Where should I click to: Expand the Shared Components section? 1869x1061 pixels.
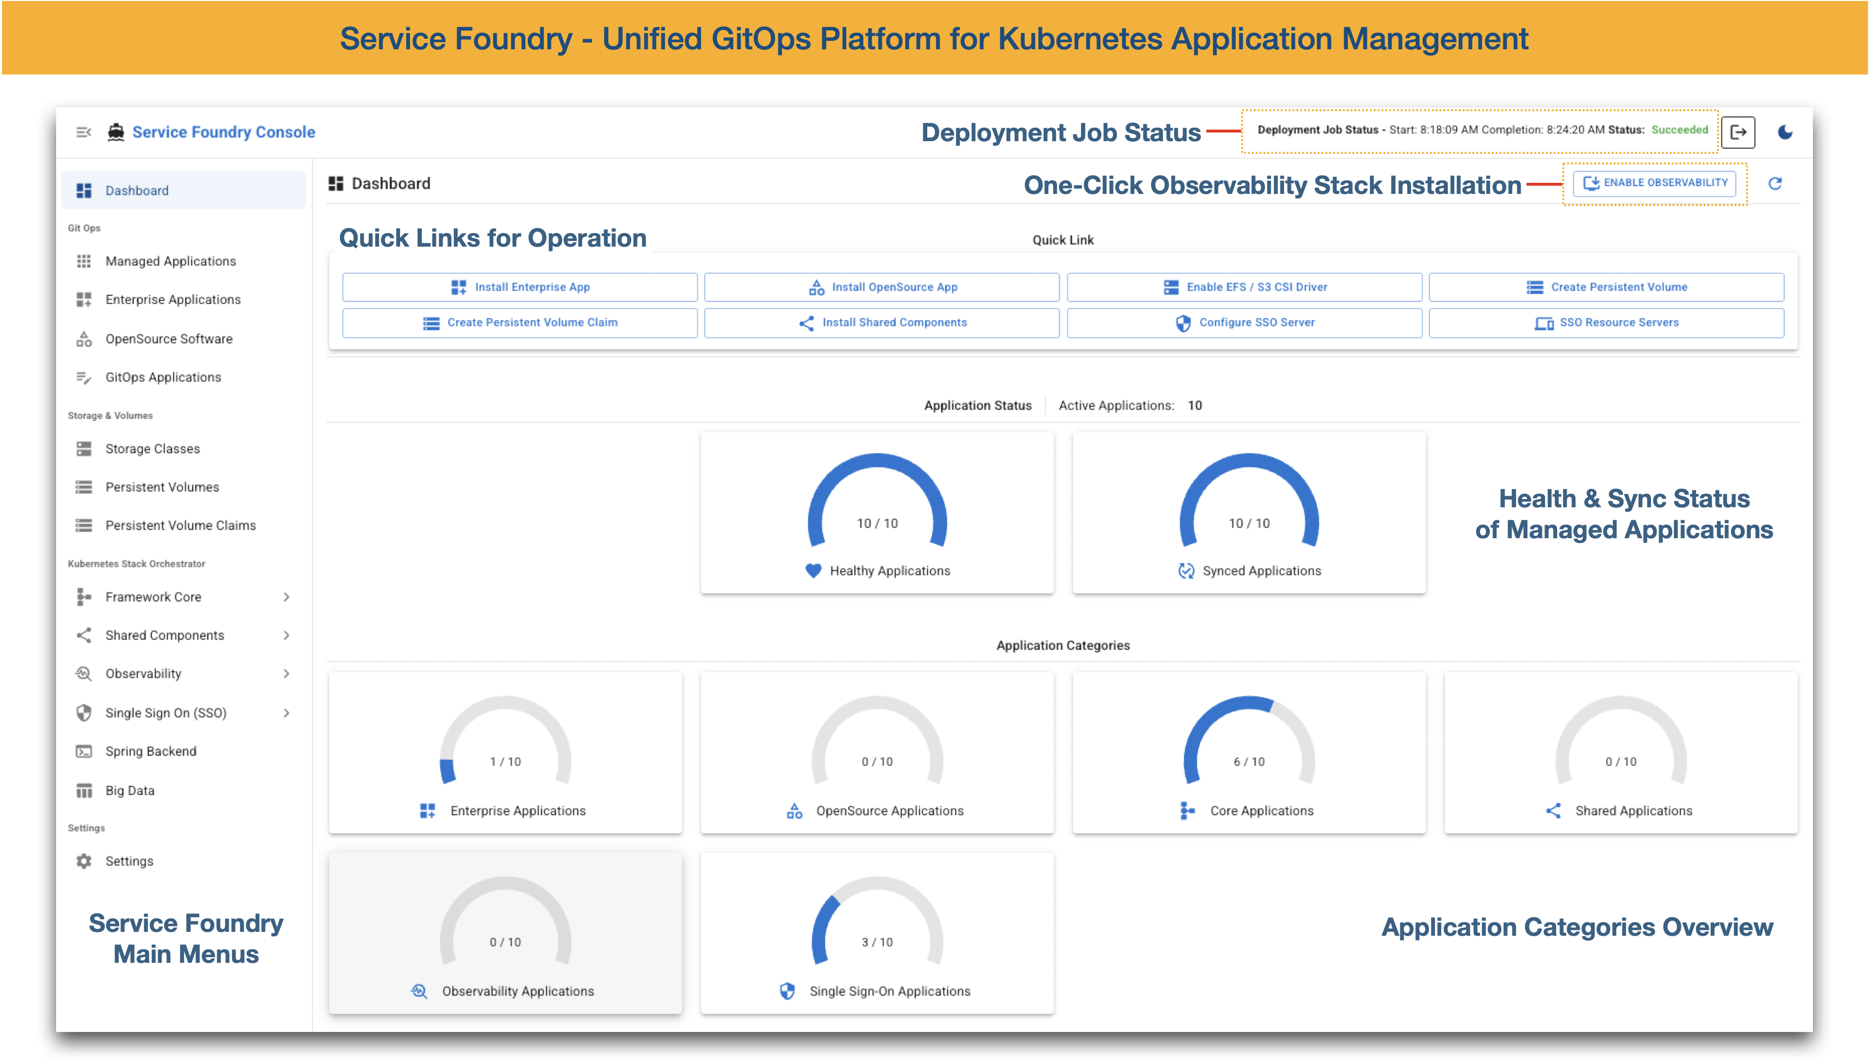click(x=164, y=634)
